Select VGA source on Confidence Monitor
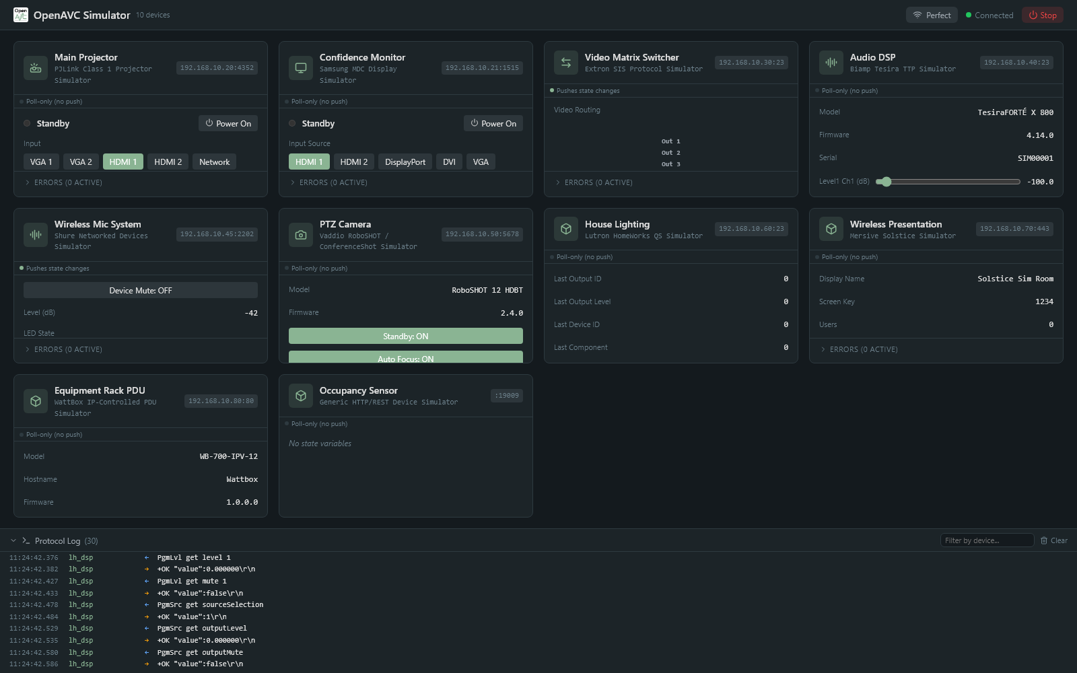Image resolution: width=1077 pixels, height=673 pixels. (481, 162)
